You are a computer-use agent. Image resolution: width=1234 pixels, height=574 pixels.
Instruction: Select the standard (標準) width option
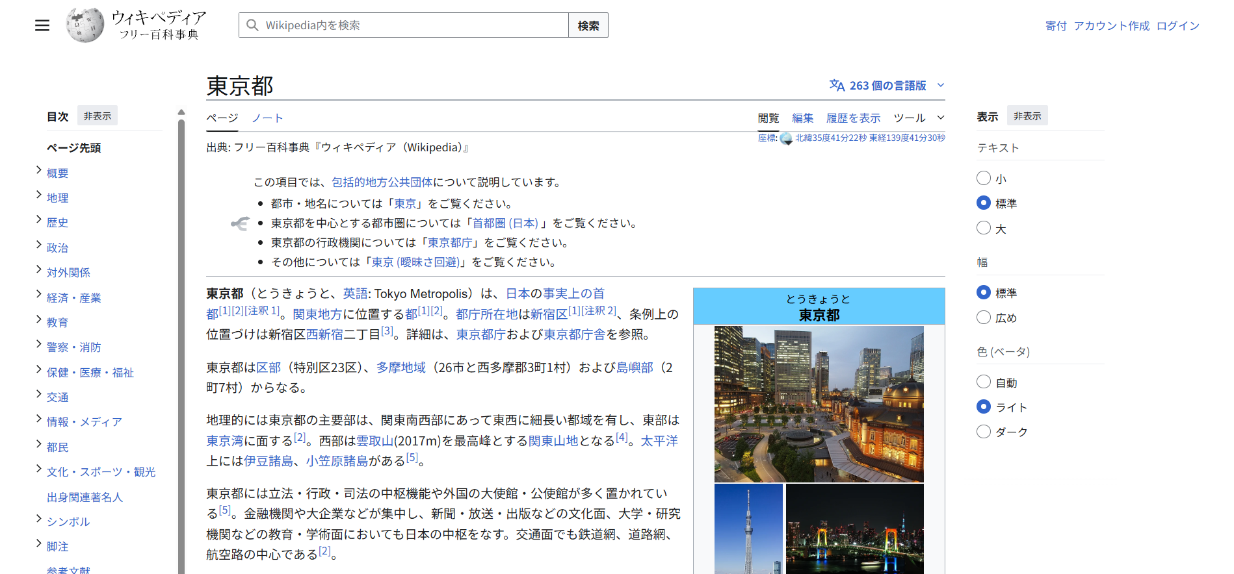984,293
